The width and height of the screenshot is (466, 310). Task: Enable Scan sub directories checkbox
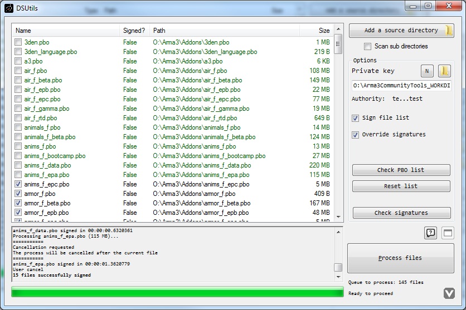(x=367, y=47)
